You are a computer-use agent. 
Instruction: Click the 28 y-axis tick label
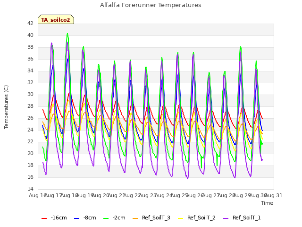[x=30, y=106]
